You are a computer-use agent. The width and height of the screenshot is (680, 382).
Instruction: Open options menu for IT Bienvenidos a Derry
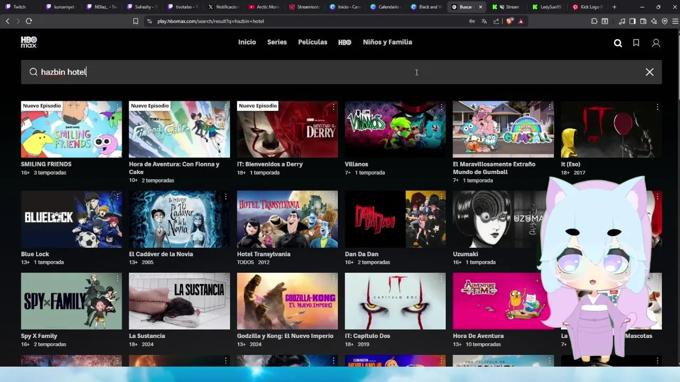tap(333, 107)
